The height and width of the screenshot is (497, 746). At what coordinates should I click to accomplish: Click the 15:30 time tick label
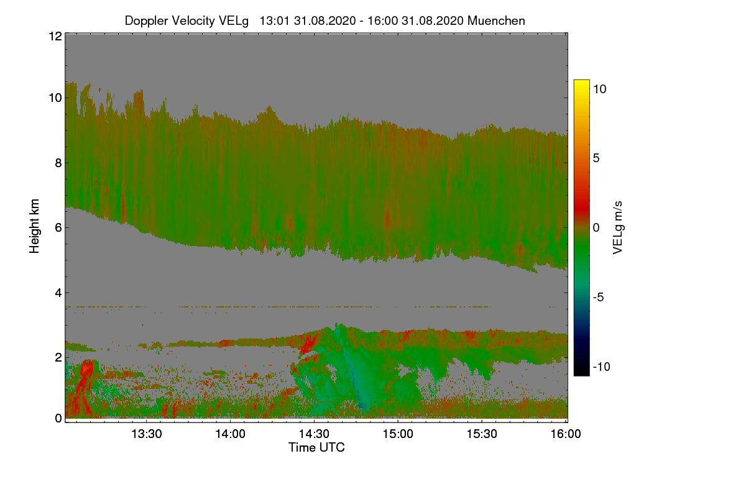[x=482, y=434]
